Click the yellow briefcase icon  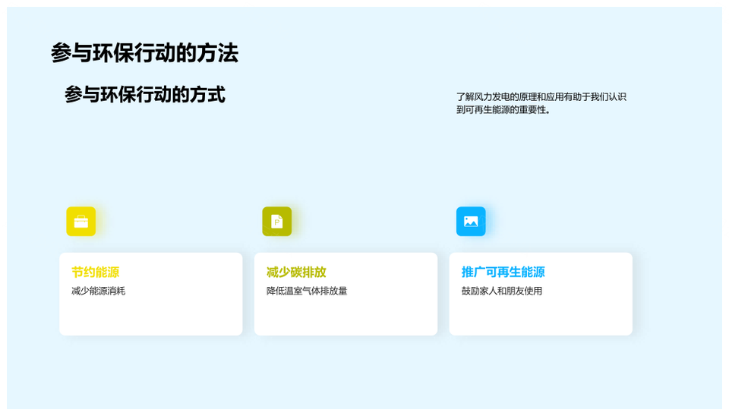80,221
